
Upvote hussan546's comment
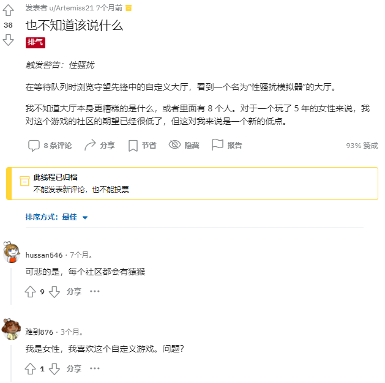coord(30,292)
